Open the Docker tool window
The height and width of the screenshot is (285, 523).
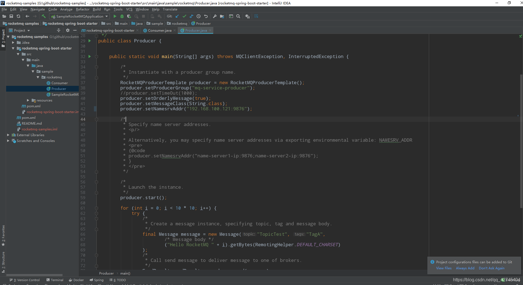76,280
